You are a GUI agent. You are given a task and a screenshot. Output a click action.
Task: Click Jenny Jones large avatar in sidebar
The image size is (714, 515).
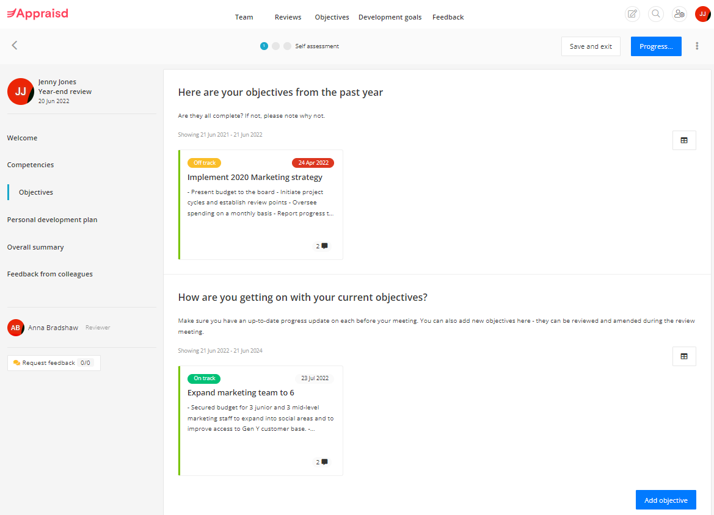(x=21, y=92)
